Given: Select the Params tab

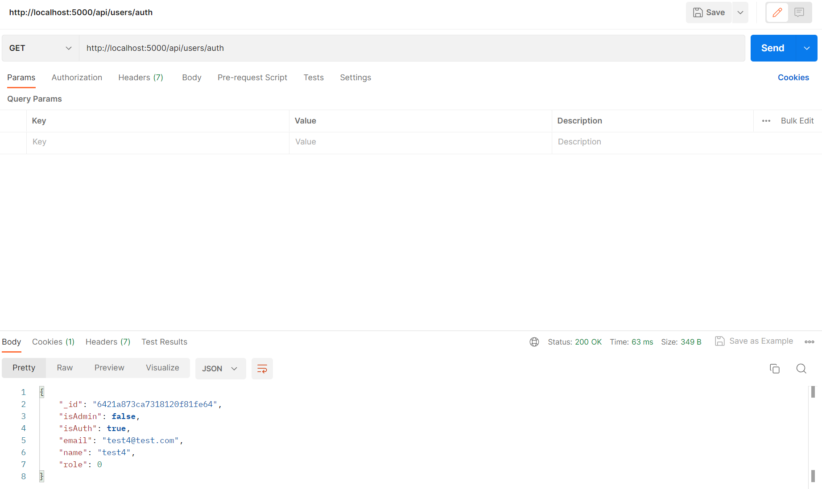Looking at the screenshot, I should pos(21,78).
